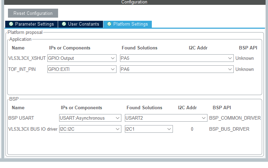268x168 pixels.
Task: Open I2C:I2C components dropdown
Action: (x=90, y=129)
